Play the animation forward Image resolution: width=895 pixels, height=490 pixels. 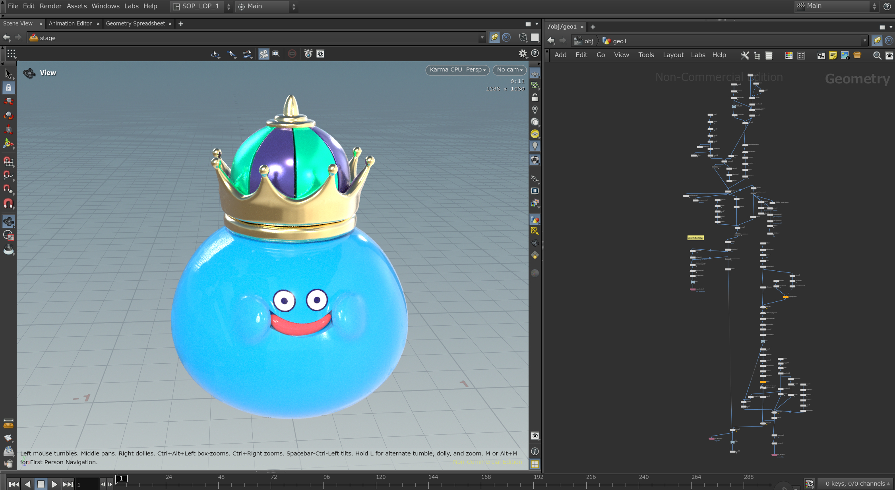coord(54,484)
